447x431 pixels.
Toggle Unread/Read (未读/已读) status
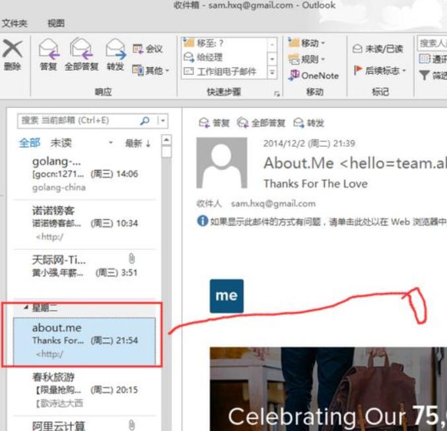tap(378, 49)
